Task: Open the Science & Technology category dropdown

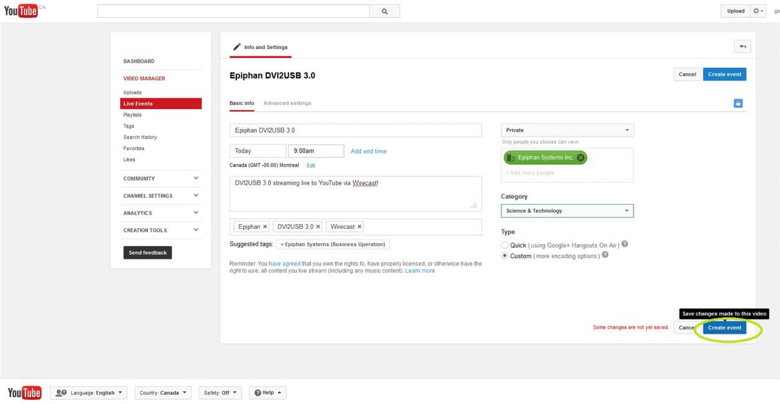Action: pos(567,211)
